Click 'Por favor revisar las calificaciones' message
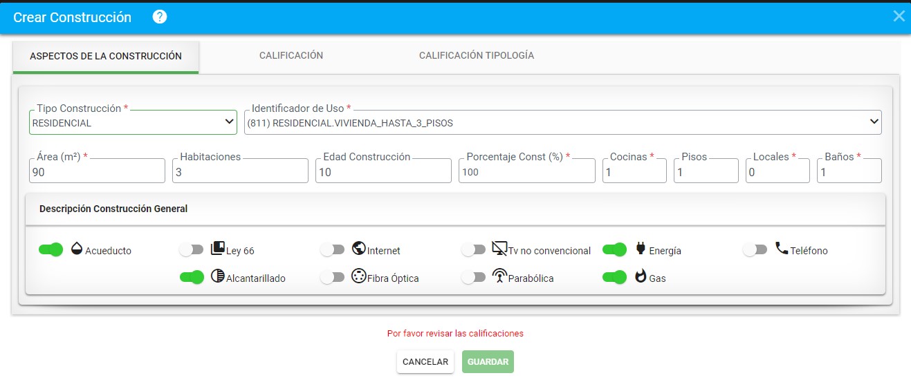This screenshot has width=911, height=380. click(x=455, y=334)
